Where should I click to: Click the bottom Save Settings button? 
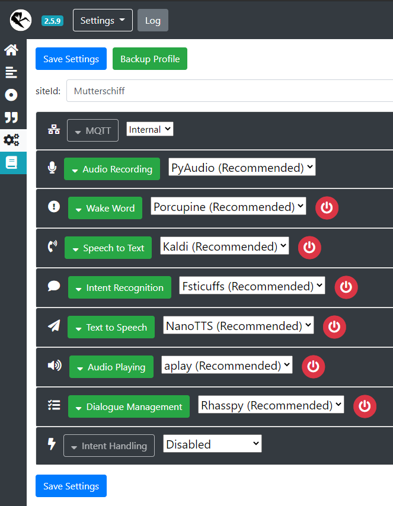(71, 486)
